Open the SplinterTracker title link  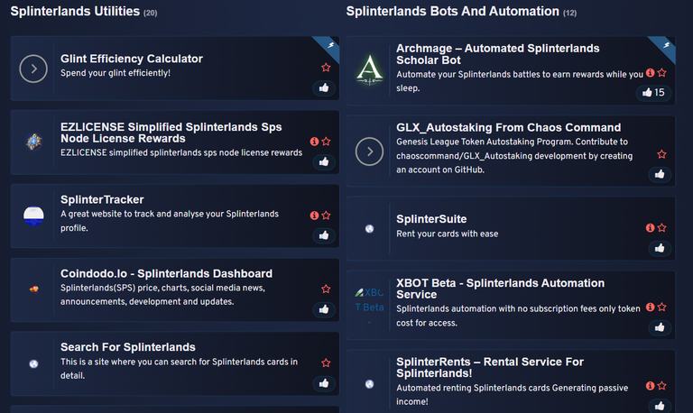(102, 199)
